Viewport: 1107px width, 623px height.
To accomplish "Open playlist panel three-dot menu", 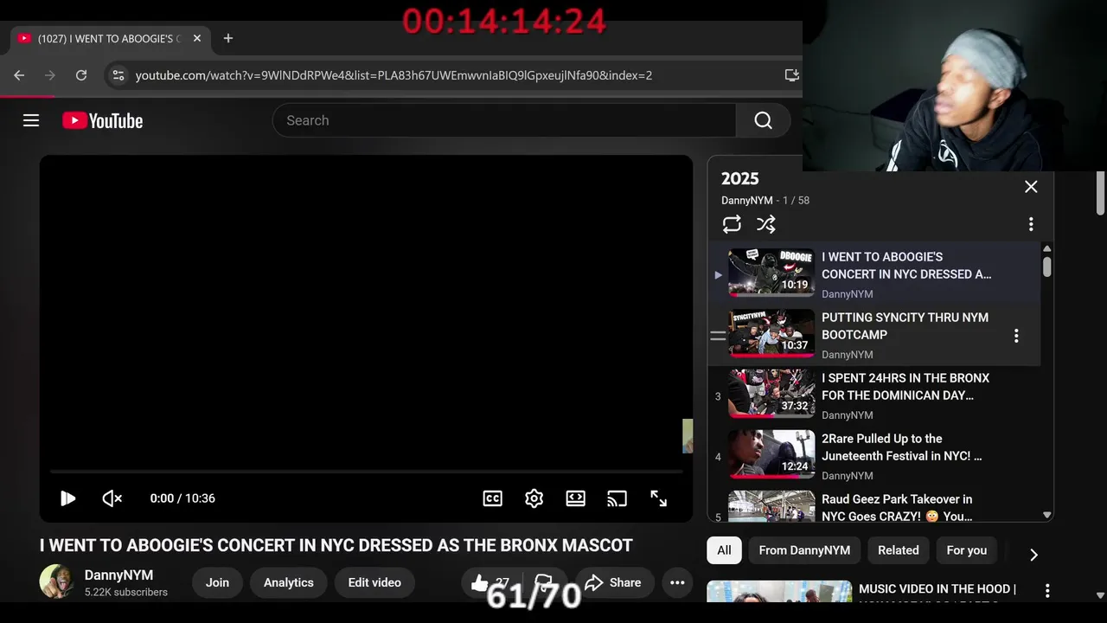I will point(1030,224).
